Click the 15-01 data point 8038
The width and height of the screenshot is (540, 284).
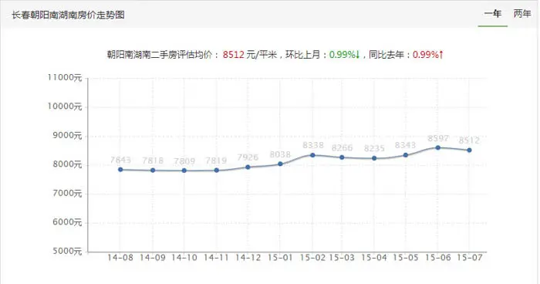280,164
